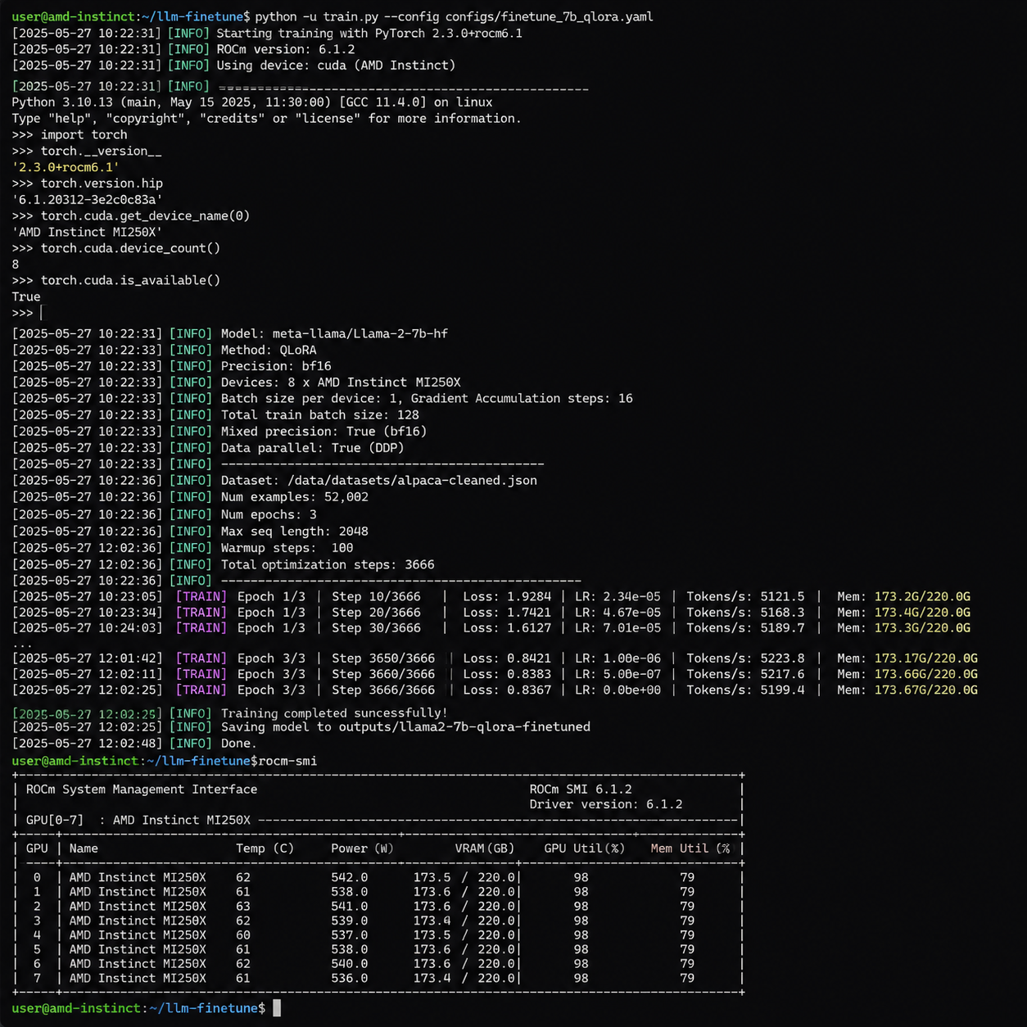Select 'Starting training with PyTorch 2.3.0+rocm6.1' line
The image size is (1027, 1027).
point(369,34)
